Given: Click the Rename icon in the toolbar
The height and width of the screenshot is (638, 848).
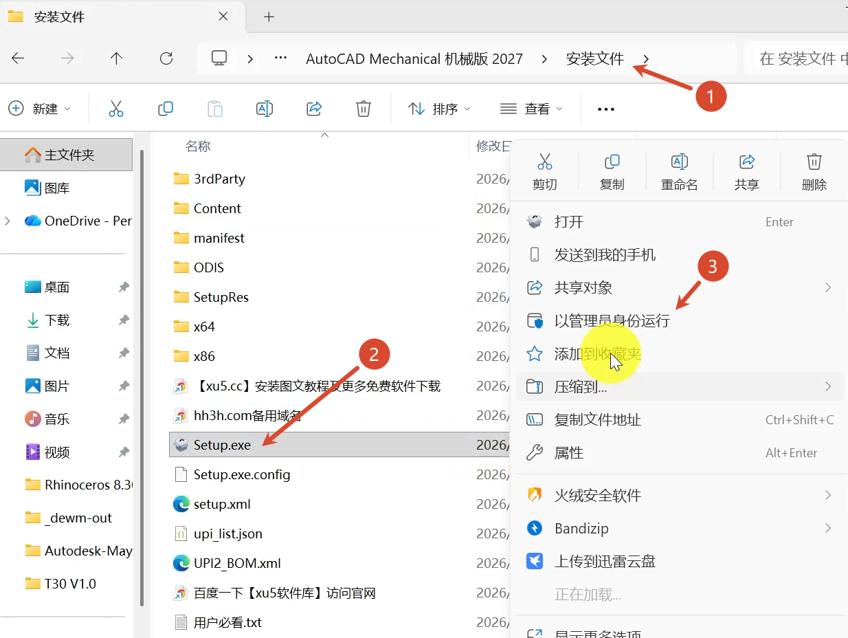Looking at the screenshot, I should click(265, 109).
